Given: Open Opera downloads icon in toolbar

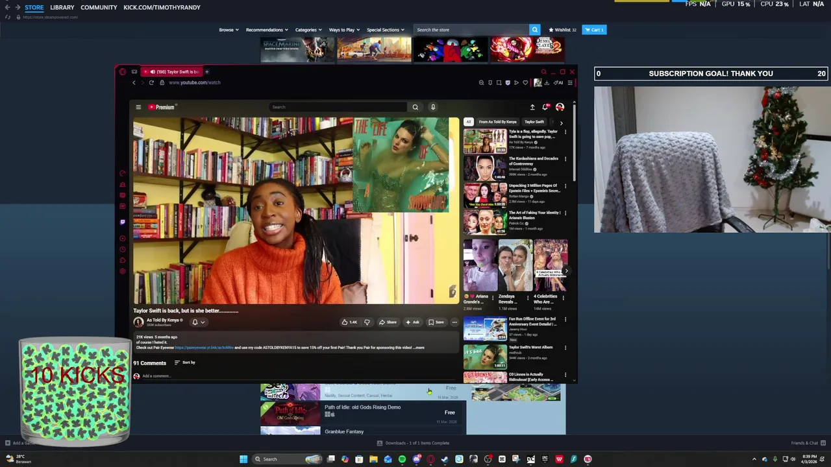Looking at the screenshot, I should point(547,82).
